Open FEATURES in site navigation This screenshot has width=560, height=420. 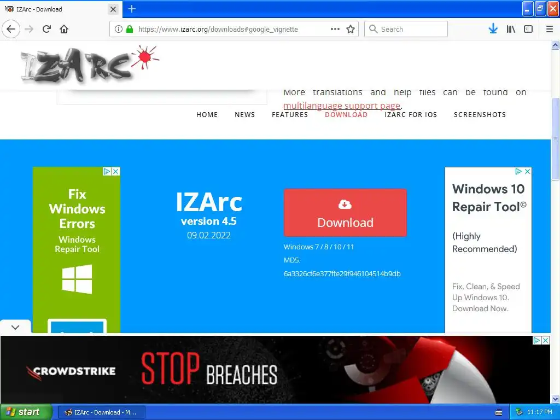tap(290, 115)
